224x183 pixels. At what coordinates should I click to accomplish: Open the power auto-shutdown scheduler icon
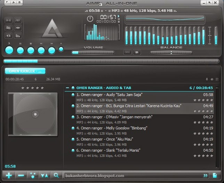pos(90,19)
